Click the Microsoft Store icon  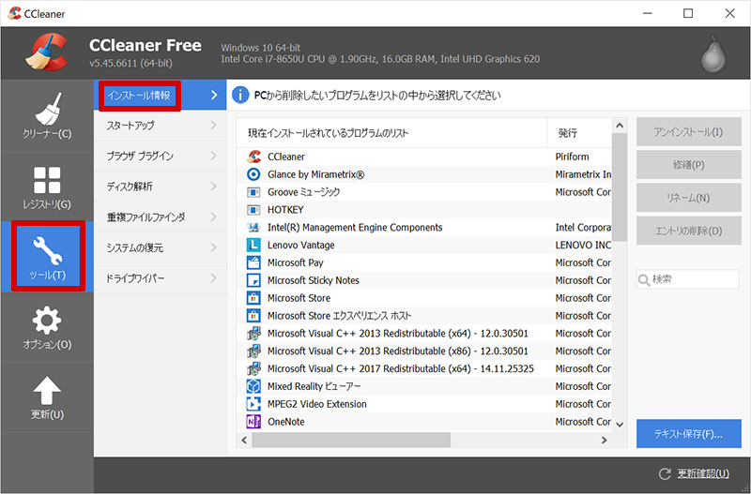tap(253, 298)
